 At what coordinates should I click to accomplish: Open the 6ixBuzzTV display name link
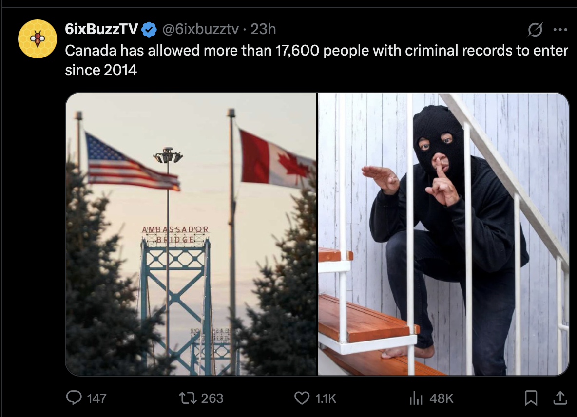click(x=101, y=29)
